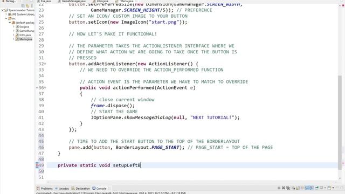The image size is (345, 194).
Task: Switch to GameManager.java editor tab
Action: [x=72, y=1]
